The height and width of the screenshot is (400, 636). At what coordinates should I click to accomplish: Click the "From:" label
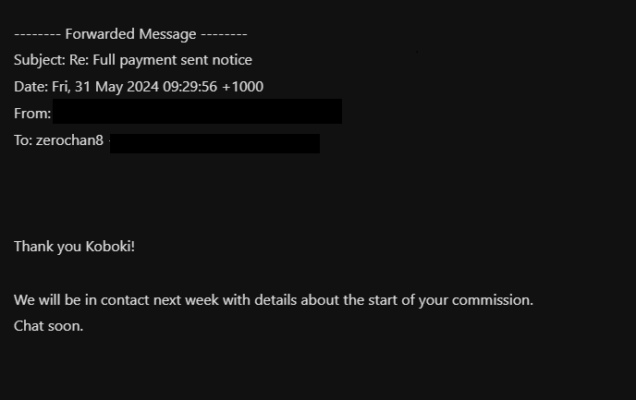click(x=31, y=114)
